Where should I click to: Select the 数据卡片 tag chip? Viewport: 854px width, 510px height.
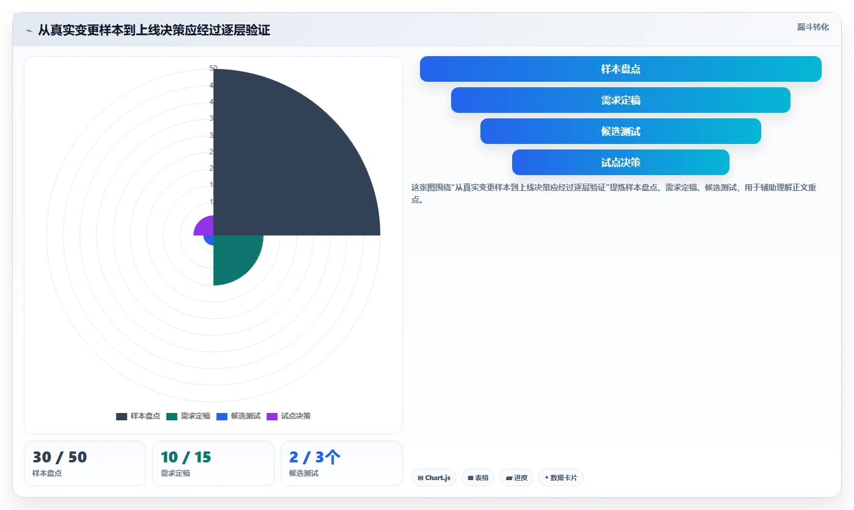(x=561, y=478)
